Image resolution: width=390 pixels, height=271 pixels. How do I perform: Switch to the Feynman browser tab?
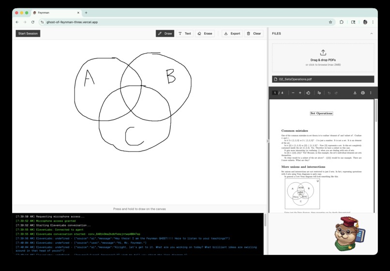[56, 13]
